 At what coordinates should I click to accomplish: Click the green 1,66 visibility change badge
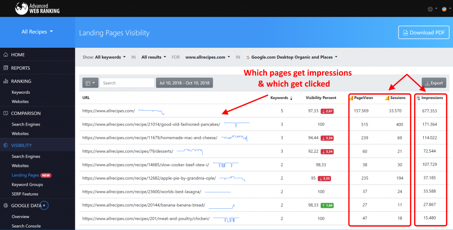[x=327, y=205]
